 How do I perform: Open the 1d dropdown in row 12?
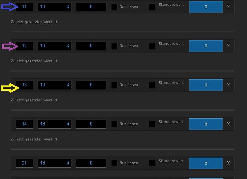click(x=54, y=46)
